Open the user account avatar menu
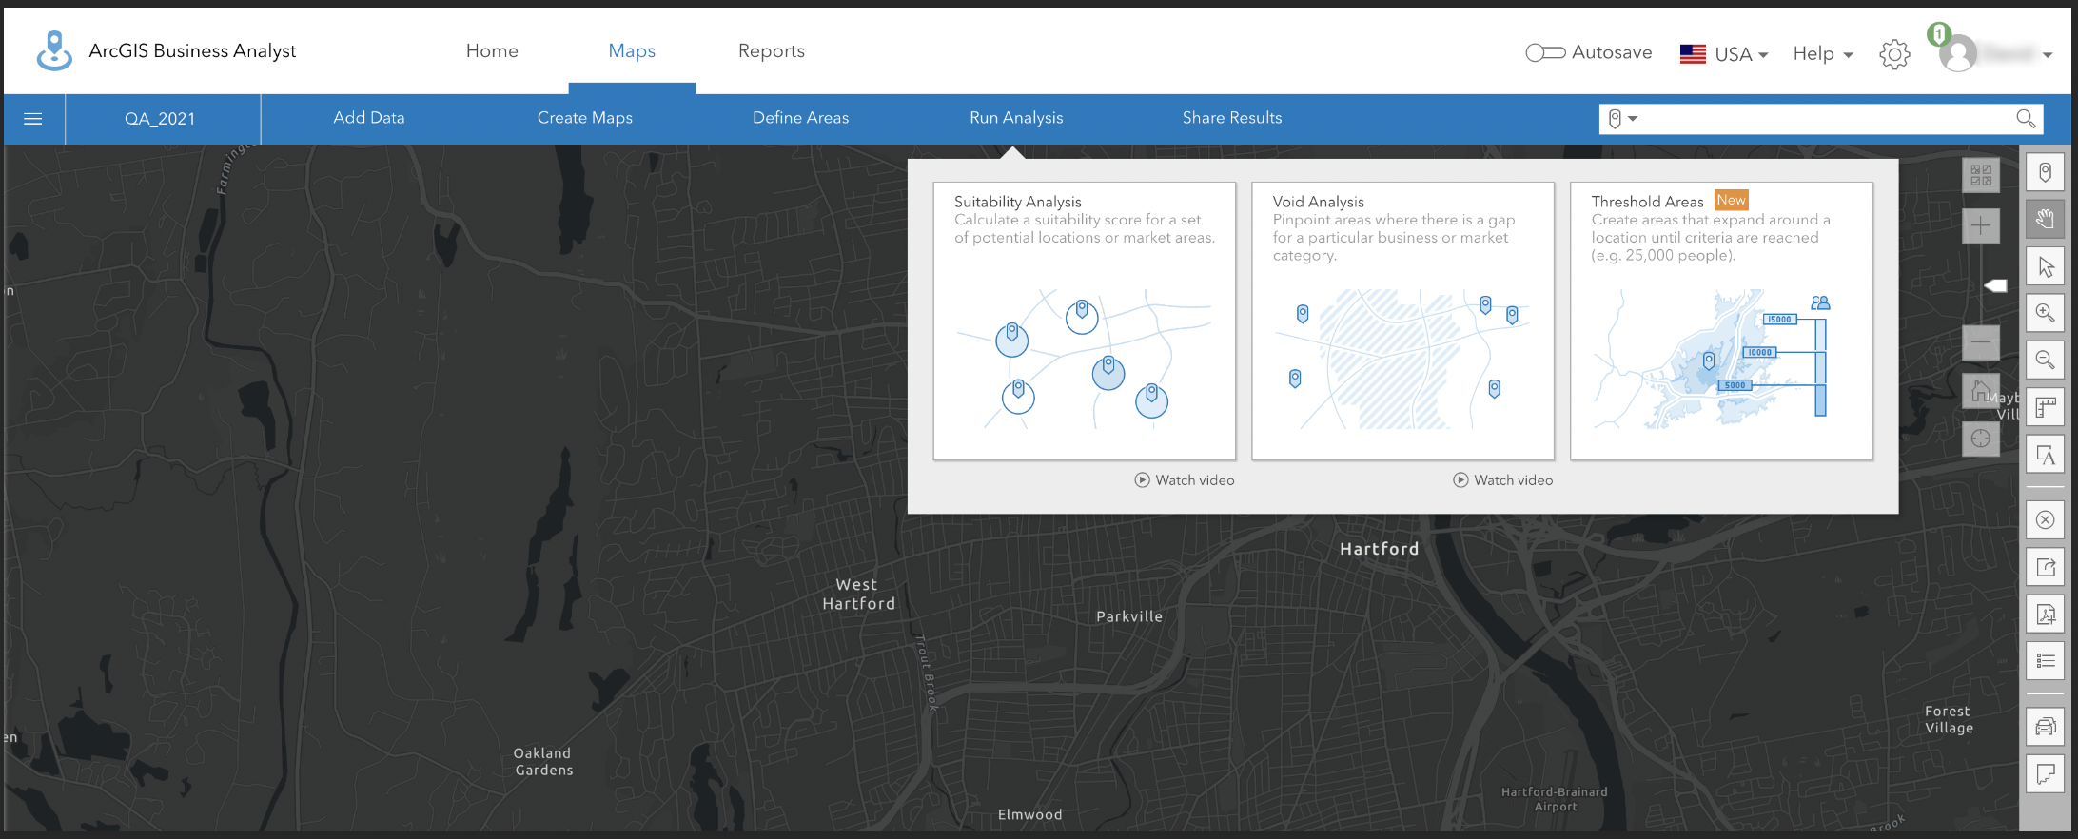The image size is (2078, 839). [1958, 54]
